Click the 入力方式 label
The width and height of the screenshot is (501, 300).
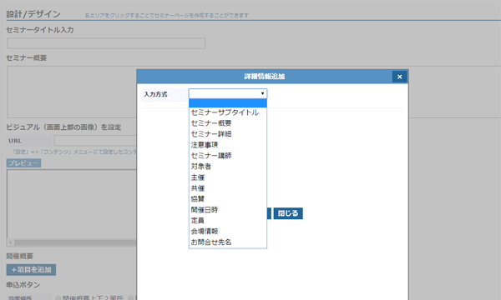[155, 94]
